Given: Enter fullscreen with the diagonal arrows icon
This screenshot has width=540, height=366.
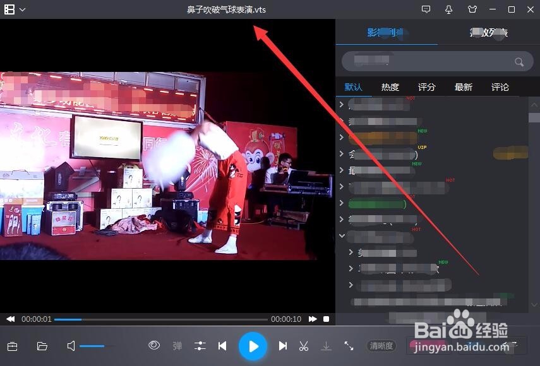Looking at the screenshot, I should [x=349, y=346].
